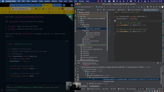Collapse the cubit folder
This screenshot has height=92, width=164.
coord(83,27)
